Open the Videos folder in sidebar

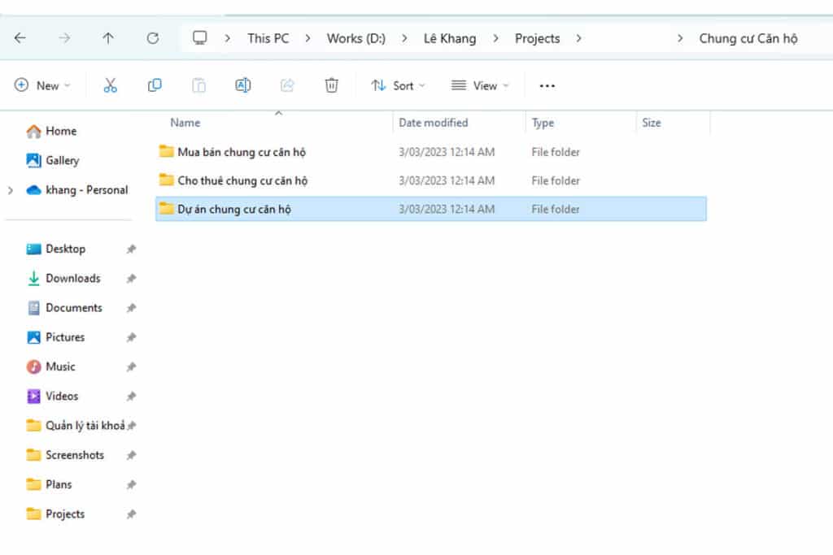click(52, 397)
